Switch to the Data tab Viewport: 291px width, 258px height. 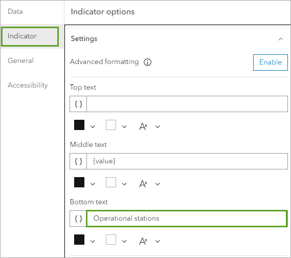pyautogui.click(x=15, y=11)
